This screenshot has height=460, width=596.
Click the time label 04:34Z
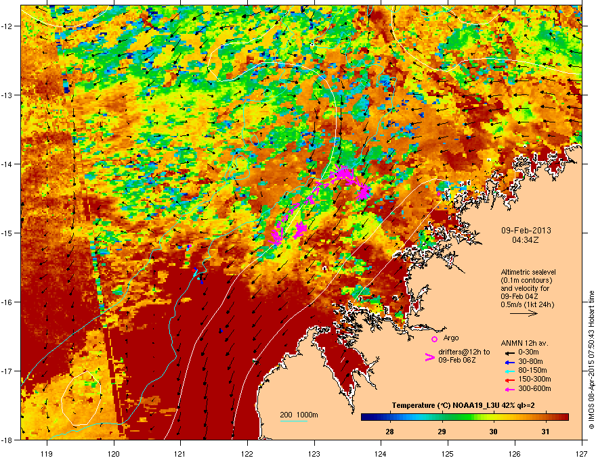coord(526,240)
